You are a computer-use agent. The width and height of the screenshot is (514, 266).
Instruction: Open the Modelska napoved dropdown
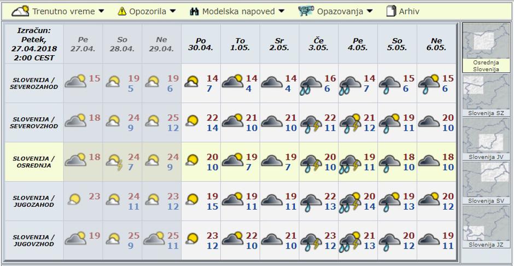pyautogui.click(x=243, y=11)
